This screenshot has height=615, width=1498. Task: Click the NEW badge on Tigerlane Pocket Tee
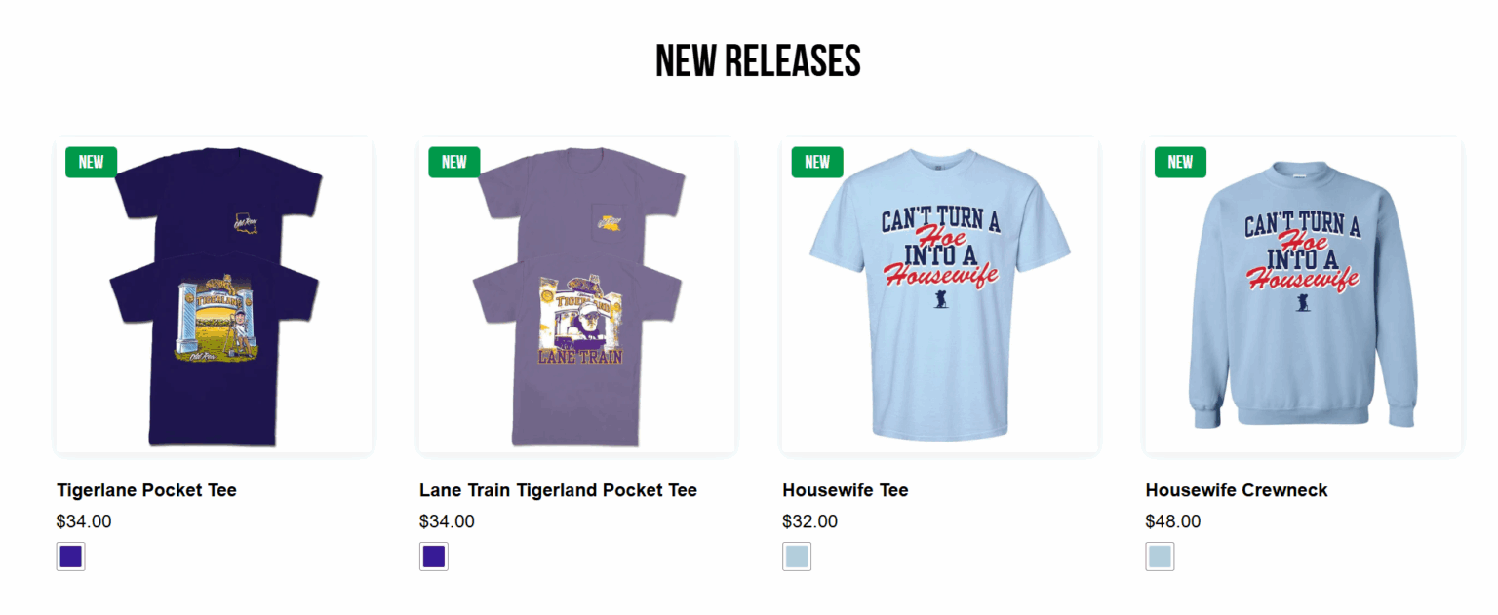tap(91, 162)
